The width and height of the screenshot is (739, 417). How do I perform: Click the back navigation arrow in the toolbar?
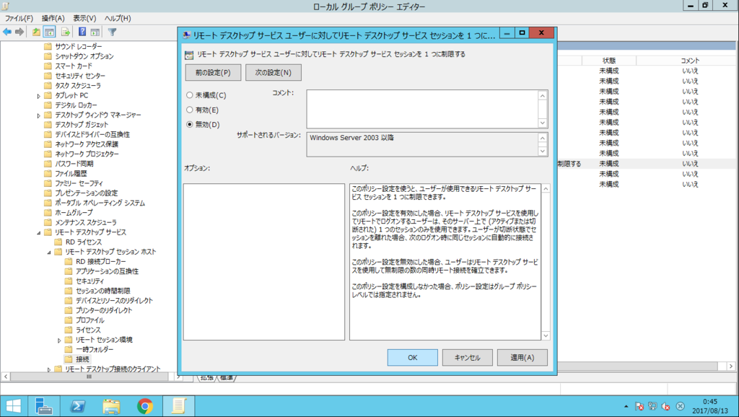[6, 31]
